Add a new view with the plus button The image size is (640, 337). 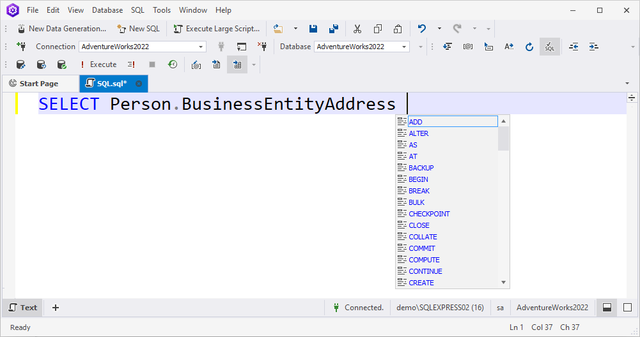(56, 308)
